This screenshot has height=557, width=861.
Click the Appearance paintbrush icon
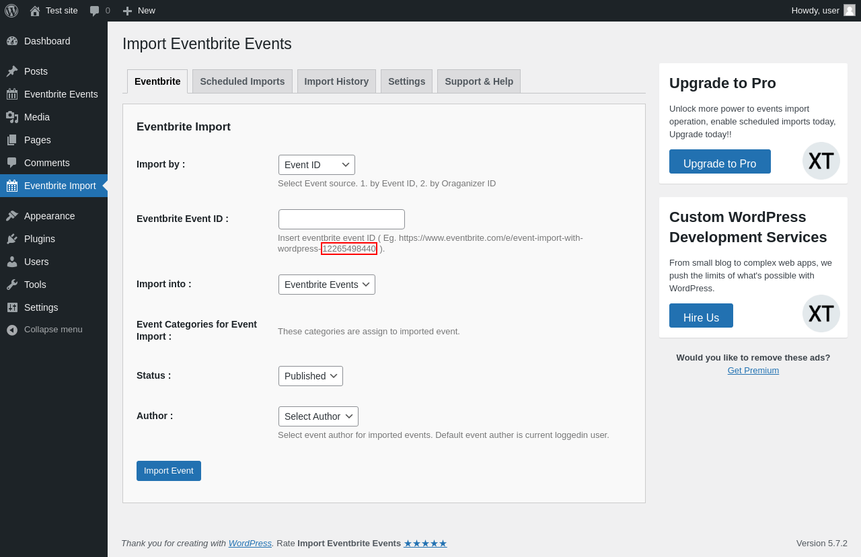12,216
